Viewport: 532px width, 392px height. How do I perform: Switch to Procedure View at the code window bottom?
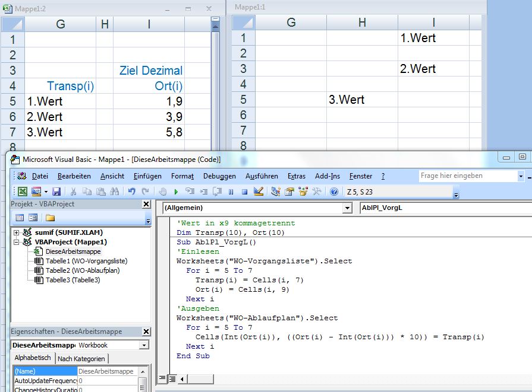(163, 378)
